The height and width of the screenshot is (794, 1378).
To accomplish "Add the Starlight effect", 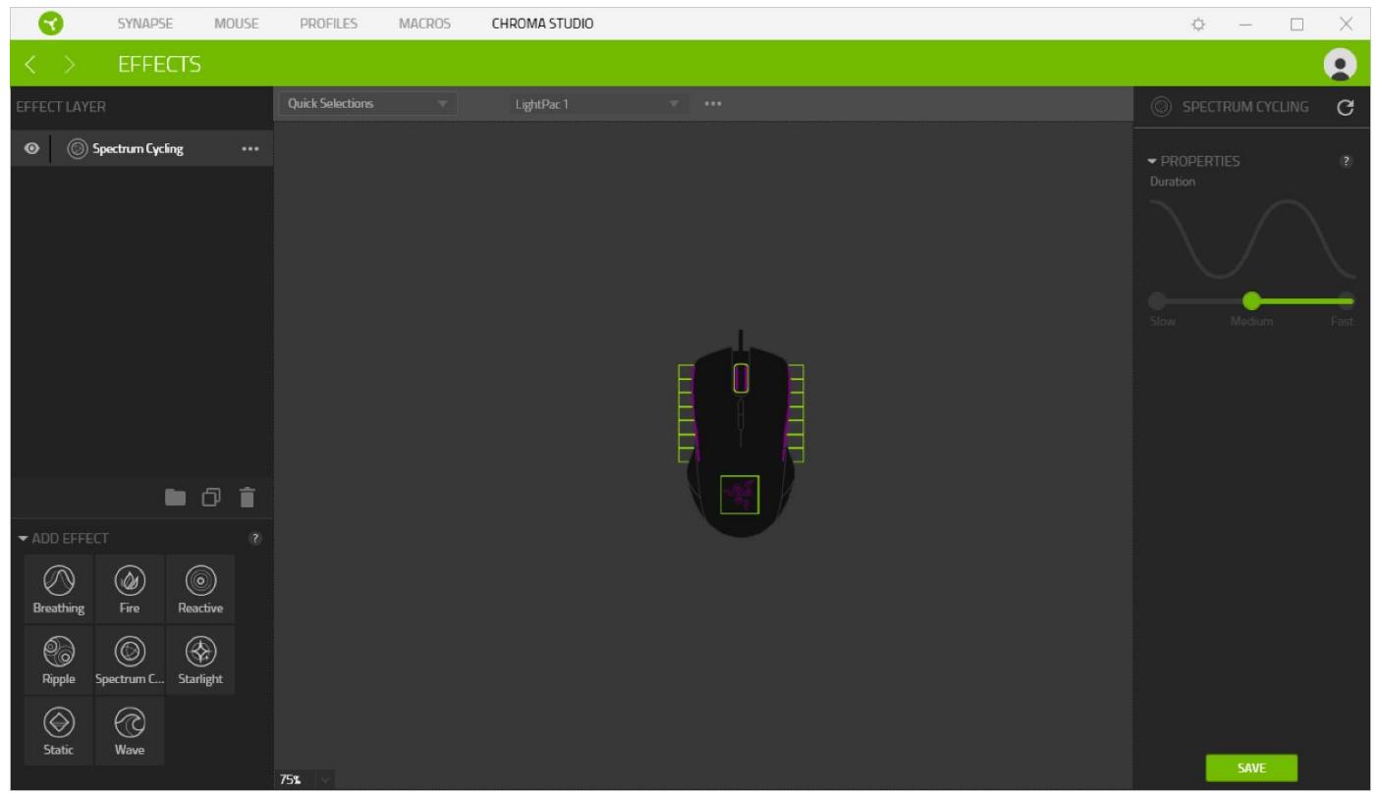I will pos(200,660).
